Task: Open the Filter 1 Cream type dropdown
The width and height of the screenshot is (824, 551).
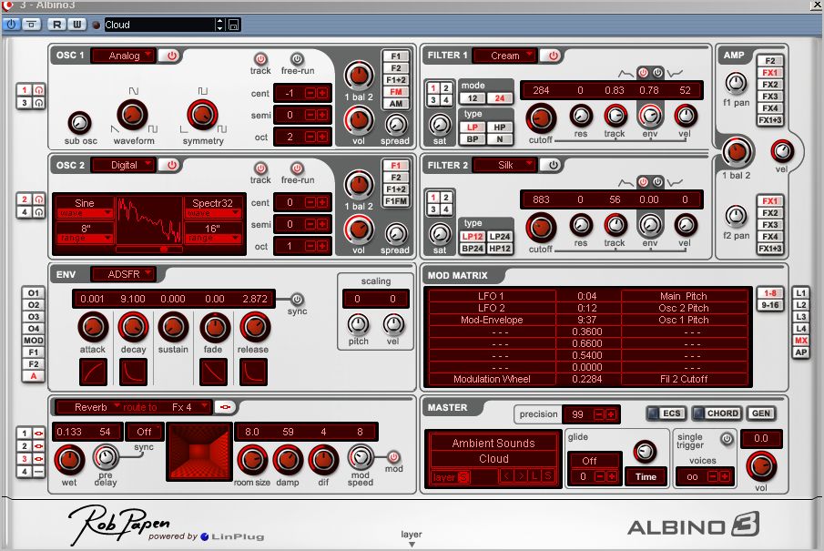Action: click(504, 56)
